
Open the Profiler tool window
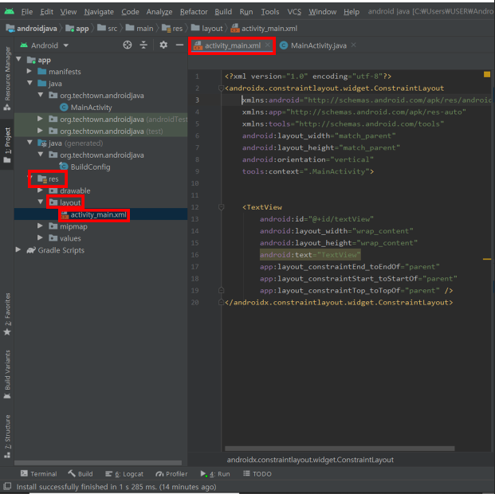[171, 474]
